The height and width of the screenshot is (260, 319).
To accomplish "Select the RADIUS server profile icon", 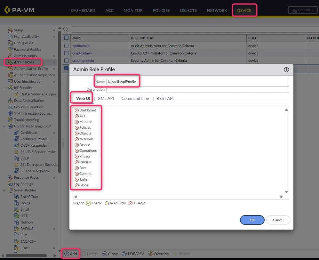I will point(17,229).
